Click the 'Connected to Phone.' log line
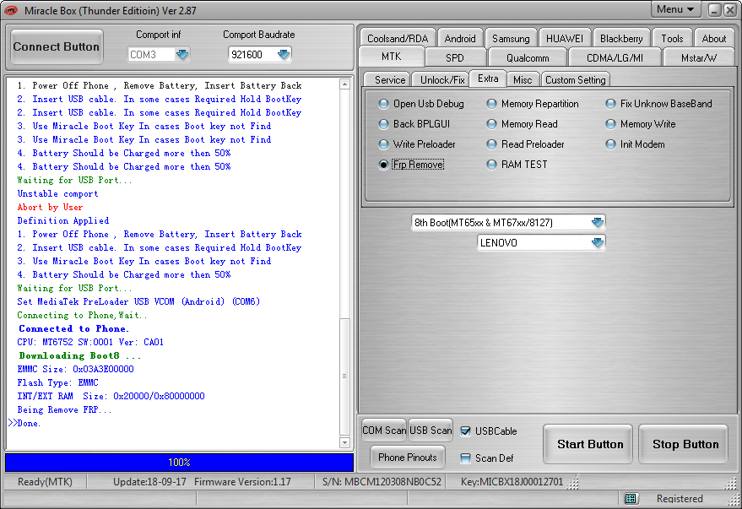Viewport: 742px width, 509px height. click(x=73, y=328)
